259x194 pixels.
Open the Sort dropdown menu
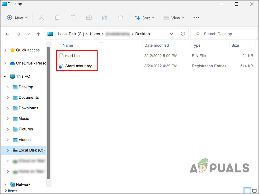pyautogui.click(x=144, y=18)
